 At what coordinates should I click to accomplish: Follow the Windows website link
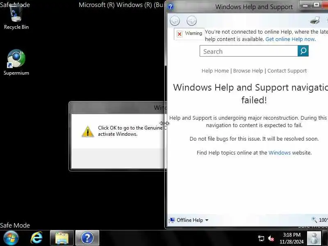[280, 153]
